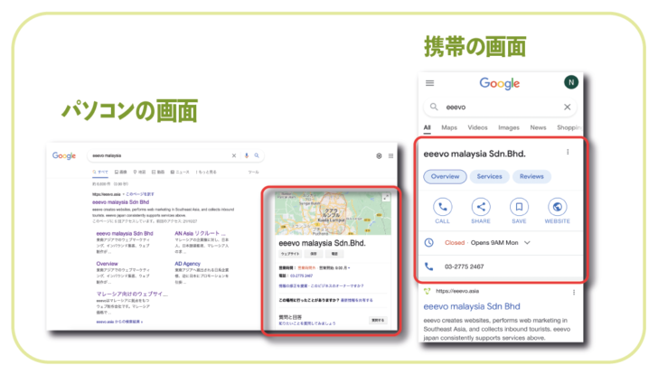
Task: Tap the CALL phone icon
Action: [443, 206]
